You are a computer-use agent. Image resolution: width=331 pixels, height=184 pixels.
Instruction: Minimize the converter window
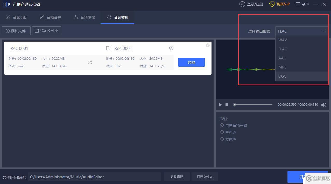[315, 4]
